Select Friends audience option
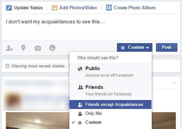The image size is (182, 129). pyautogui.click(x=110, y=90)
